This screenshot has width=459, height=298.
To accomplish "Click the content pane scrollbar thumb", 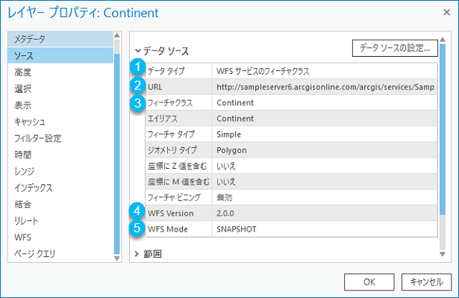I will 443,129.
